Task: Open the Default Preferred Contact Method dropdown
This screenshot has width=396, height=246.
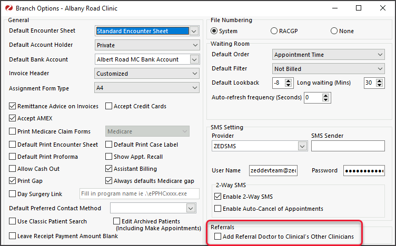Action: 191,208
